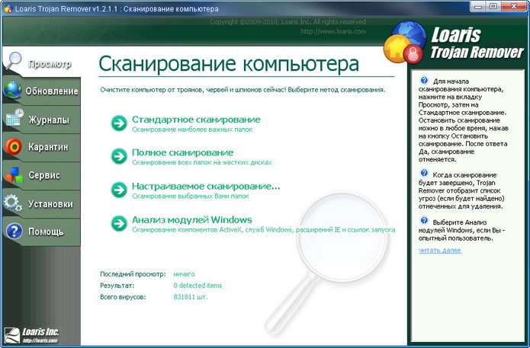This screenshot has width=530, height=348.
Task: Minimize the Loaris Trojan Remover window
Action: 477,6
